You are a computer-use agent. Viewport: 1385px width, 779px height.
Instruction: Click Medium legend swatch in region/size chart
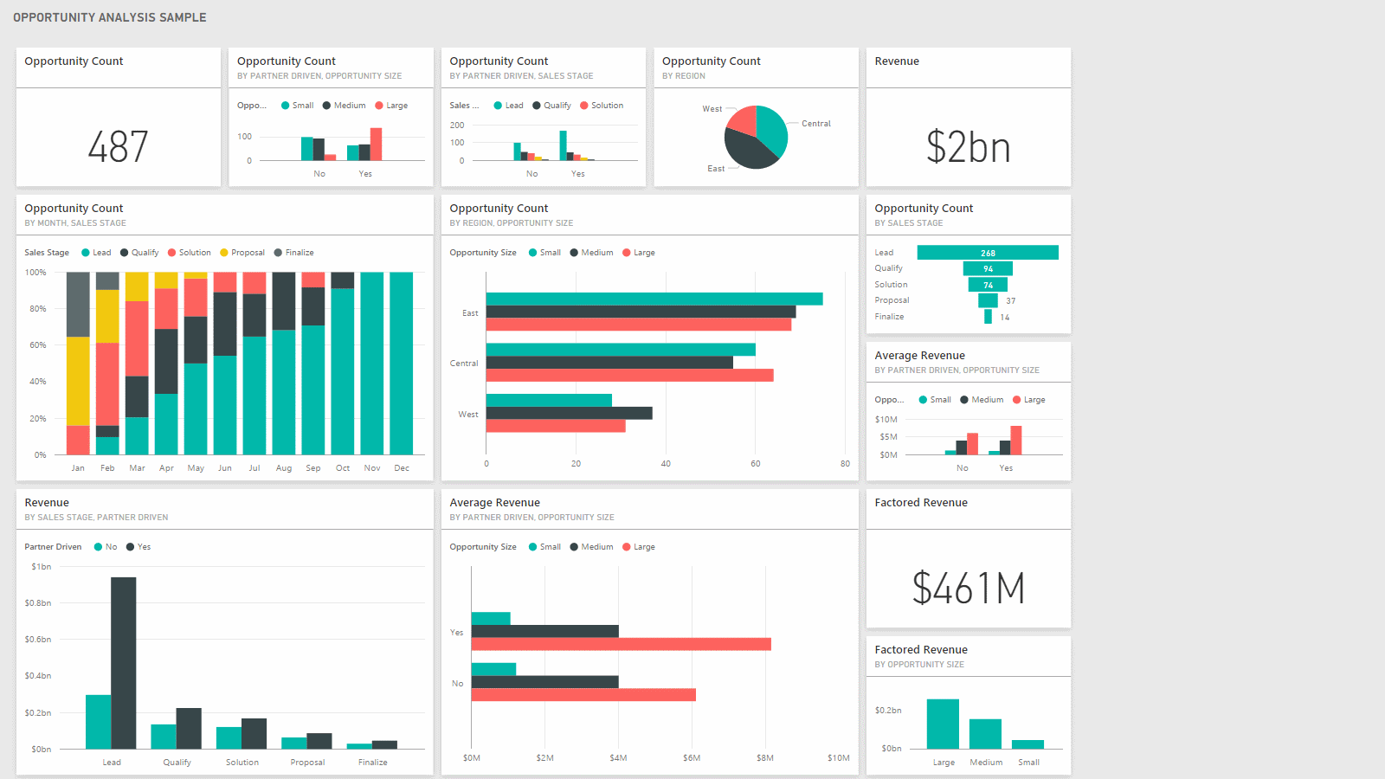tap(574, 253)
